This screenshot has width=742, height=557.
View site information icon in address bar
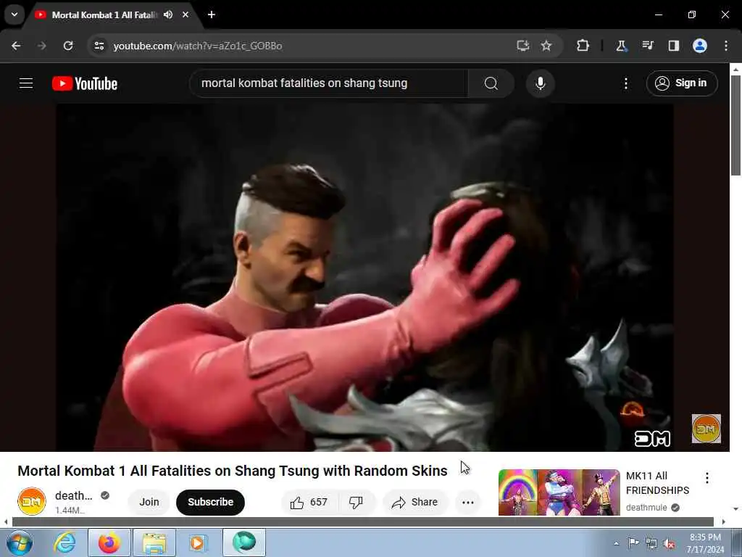click(99, 46)
